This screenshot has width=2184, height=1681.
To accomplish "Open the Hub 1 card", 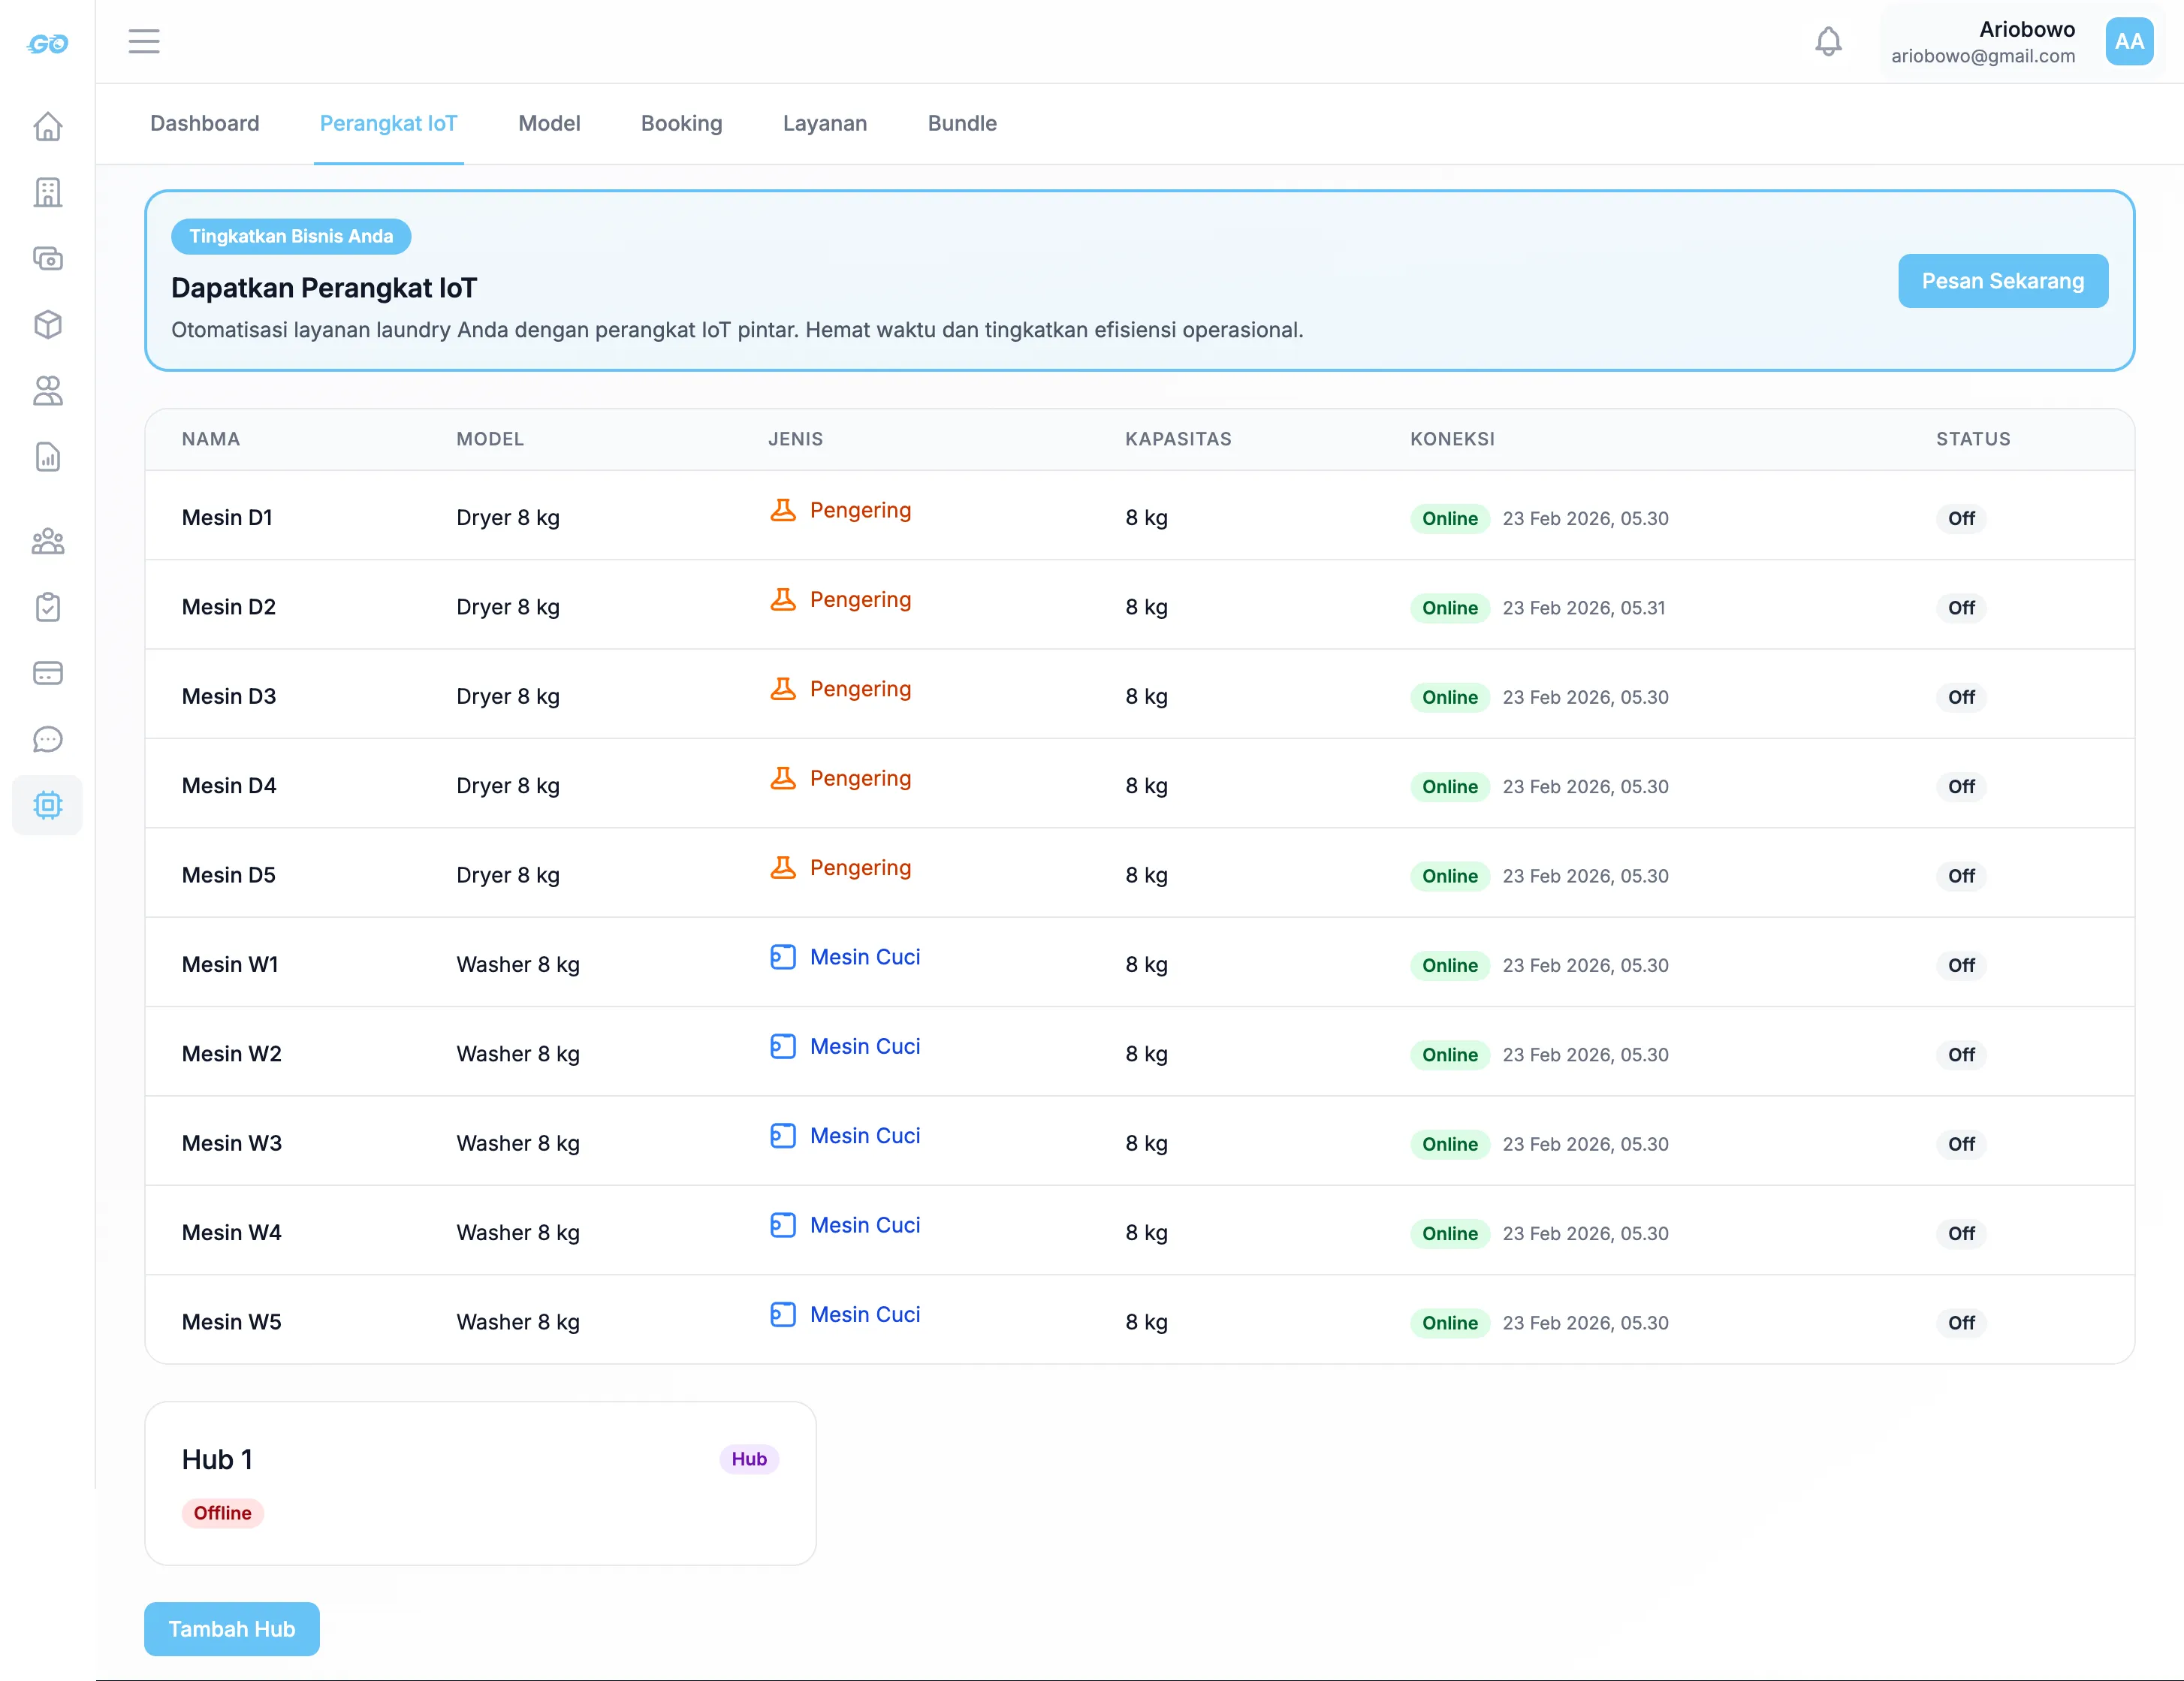I will coord(480,1483).
